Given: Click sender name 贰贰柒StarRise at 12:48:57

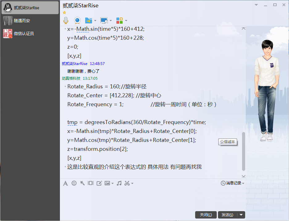Looking at the screenshot, I should pyautogui.click(x=74, y=64).
